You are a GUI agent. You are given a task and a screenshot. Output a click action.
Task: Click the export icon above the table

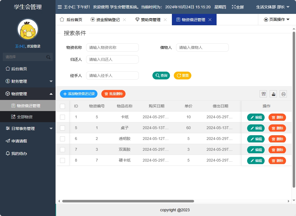[273, 94]
